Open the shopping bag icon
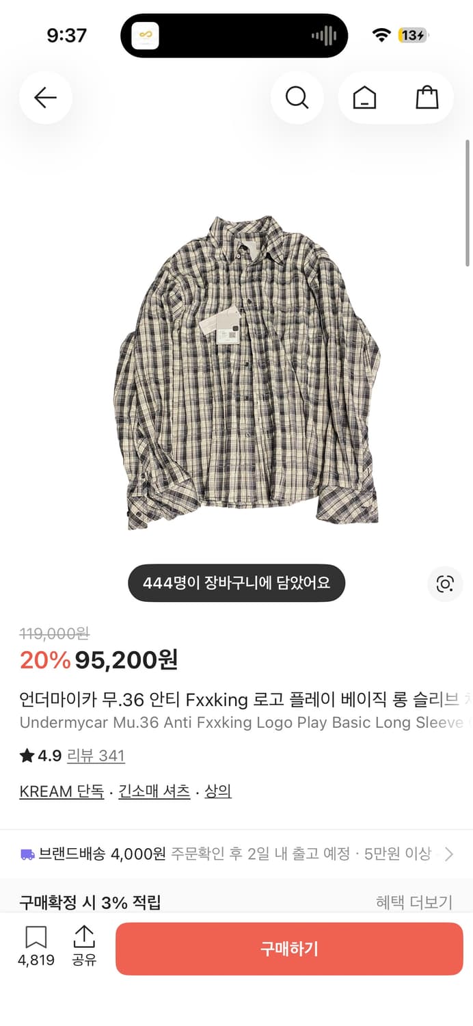This screenshot has height=1026, width=473. 429,97
